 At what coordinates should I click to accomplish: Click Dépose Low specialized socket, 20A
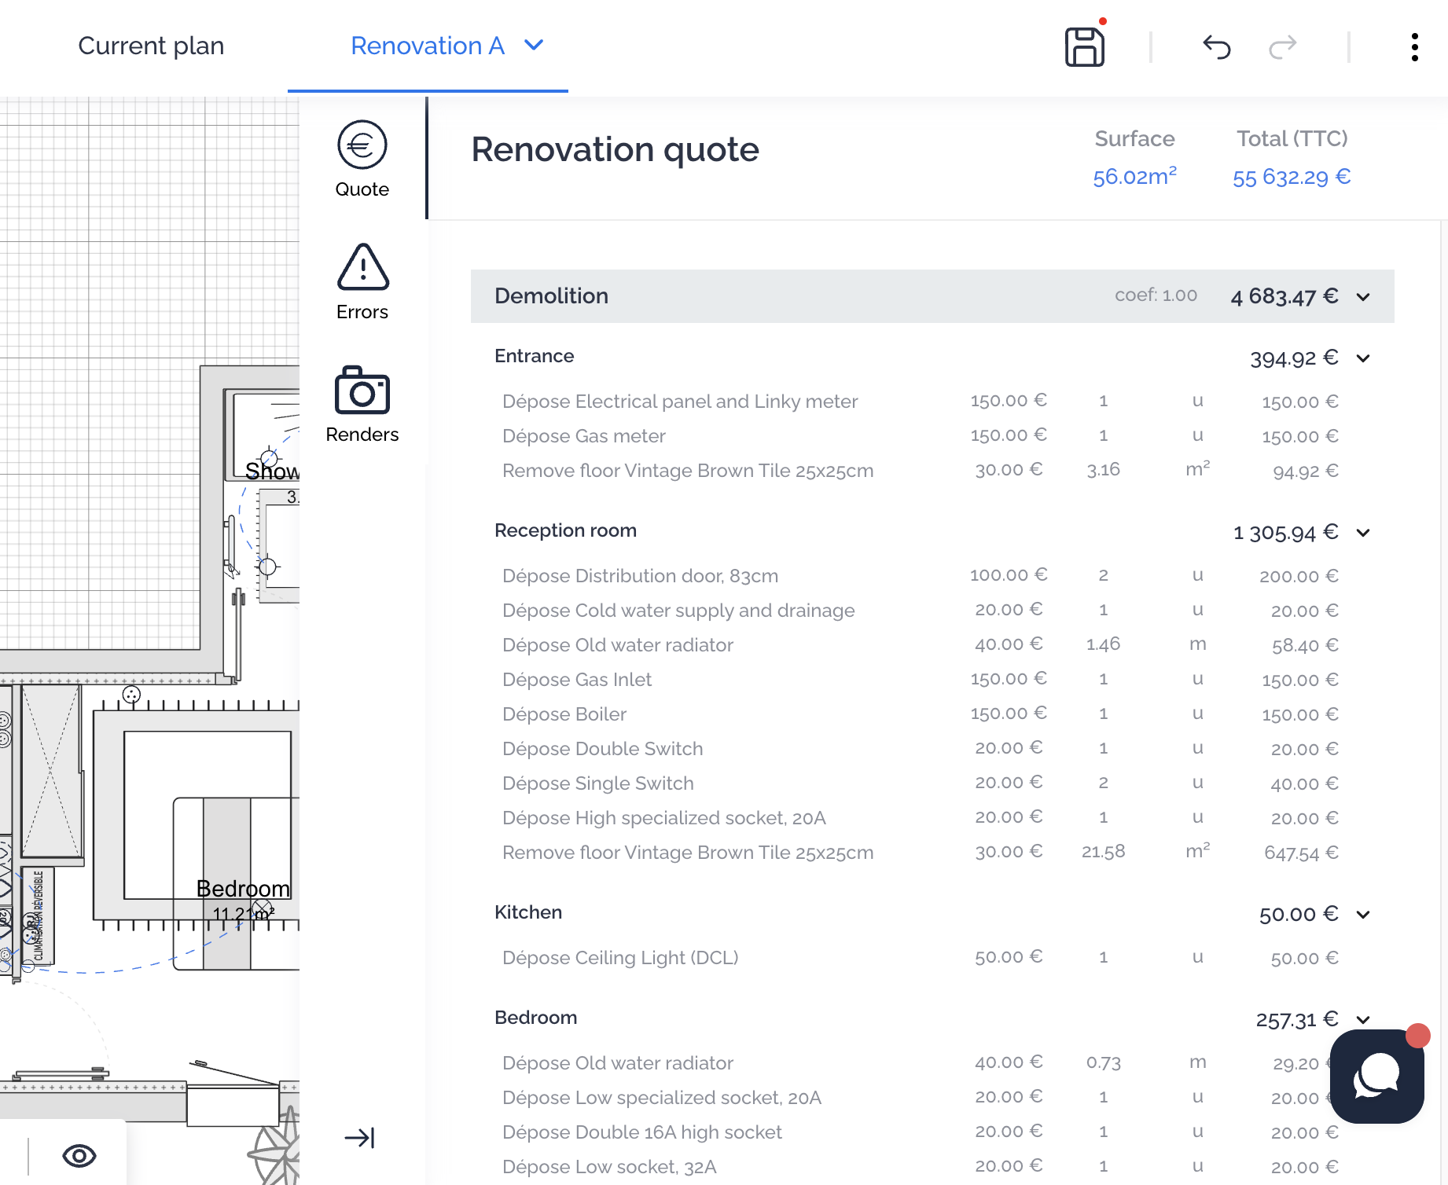920,1098
